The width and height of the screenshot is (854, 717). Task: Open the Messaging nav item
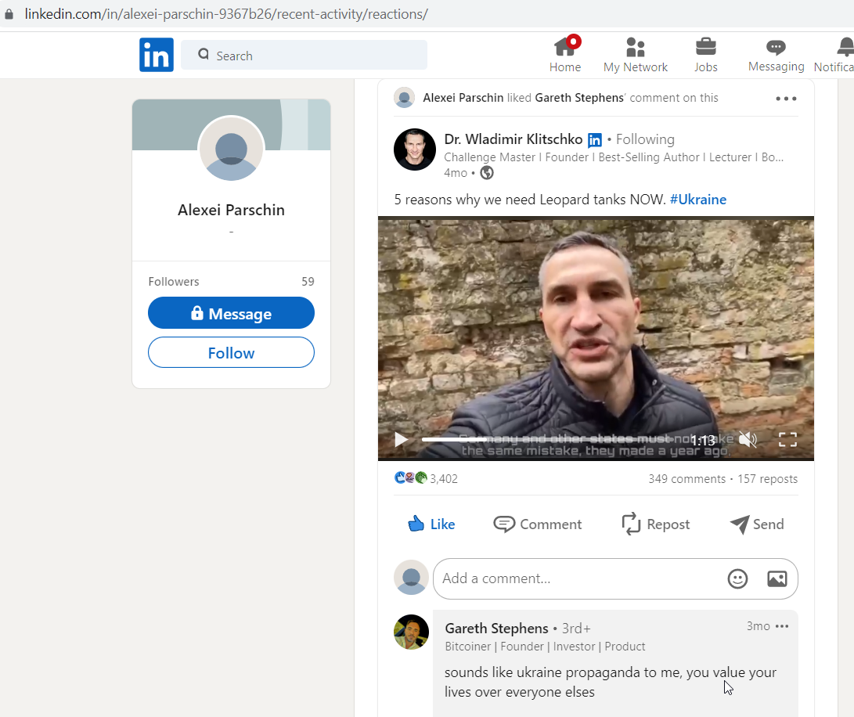click(x=777, y=55)
